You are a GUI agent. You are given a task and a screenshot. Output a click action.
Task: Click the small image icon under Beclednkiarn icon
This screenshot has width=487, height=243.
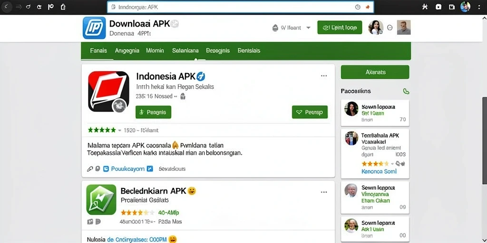point(90,222)
